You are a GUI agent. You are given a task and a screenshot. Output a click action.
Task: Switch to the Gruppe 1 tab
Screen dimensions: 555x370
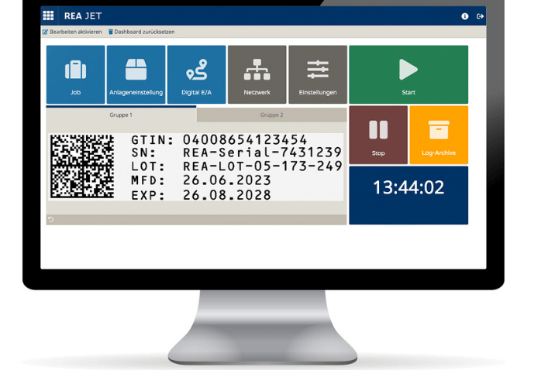tap(121, 114)
